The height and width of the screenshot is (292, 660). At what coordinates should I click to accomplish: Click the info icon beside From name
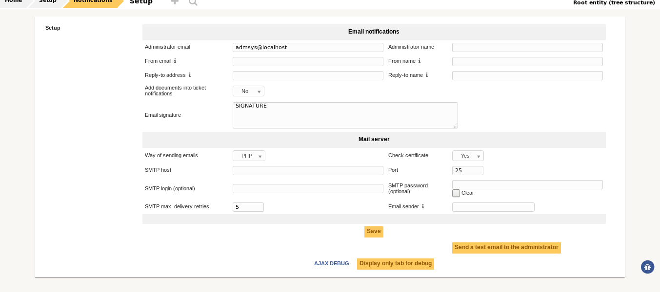pyautogui.click(x=419, y=61)
